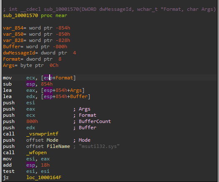The image size is (219, 182).
Task: Click eax in mov esi, eax
Action: click(45, 159)
